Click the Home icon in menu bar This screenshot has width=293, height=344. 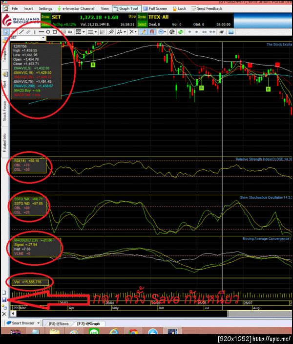pos(6,8)
